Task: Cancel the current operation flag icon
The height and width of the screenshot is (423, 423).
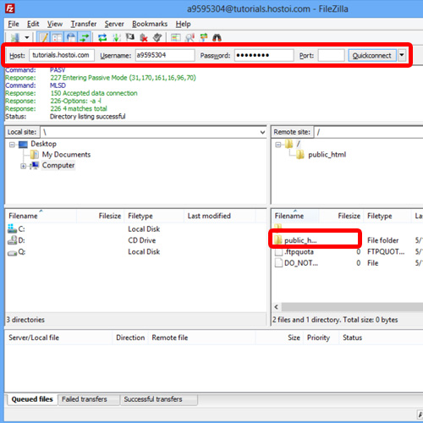Action: (x=130, y=37)
